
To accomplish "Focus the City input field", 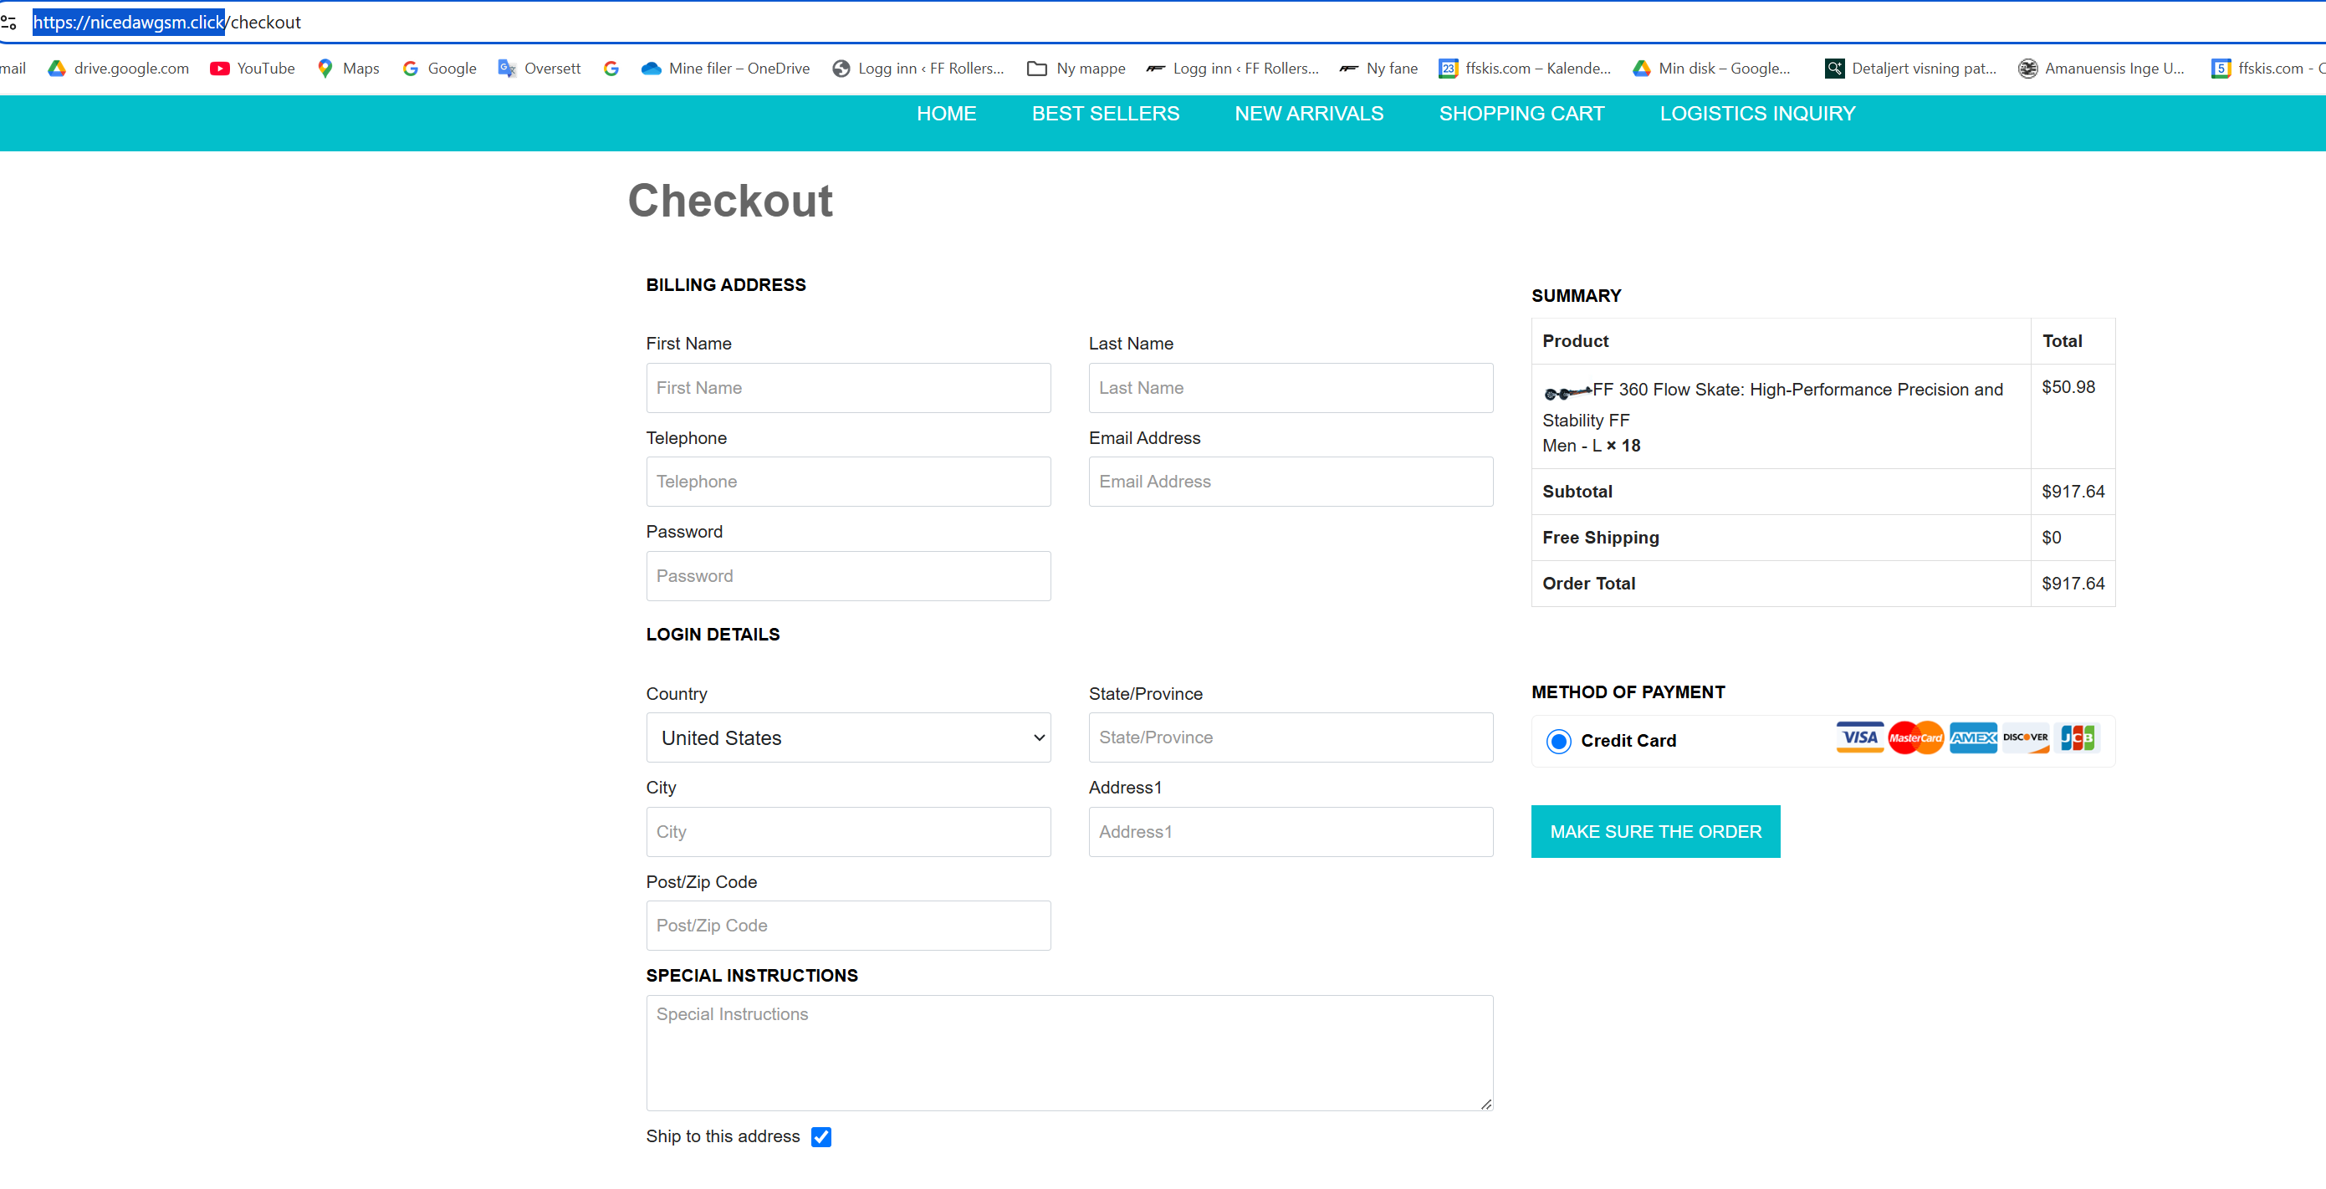I will [x=848, y=831].
